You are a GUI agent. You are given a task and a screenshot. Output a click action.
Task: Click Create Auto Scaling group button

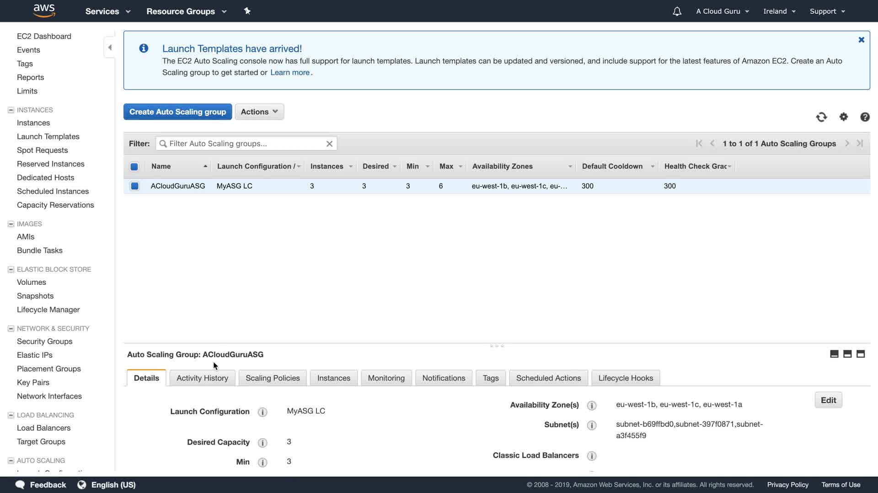click(x=177, y=112)
